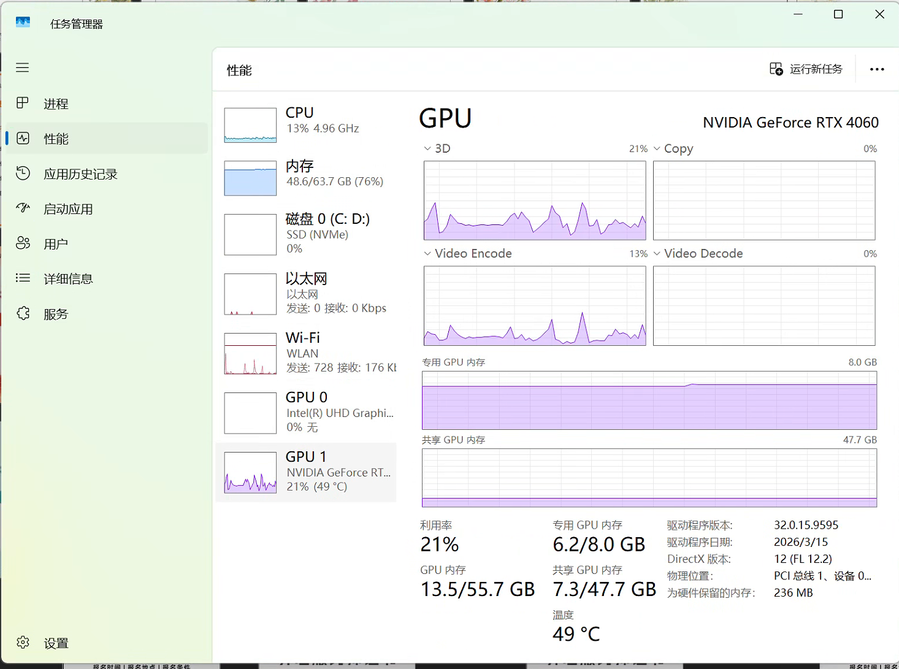Expand the Video Decode dropdown chevron
Viewport: 899px width, 669px height.
coord(657,253)
